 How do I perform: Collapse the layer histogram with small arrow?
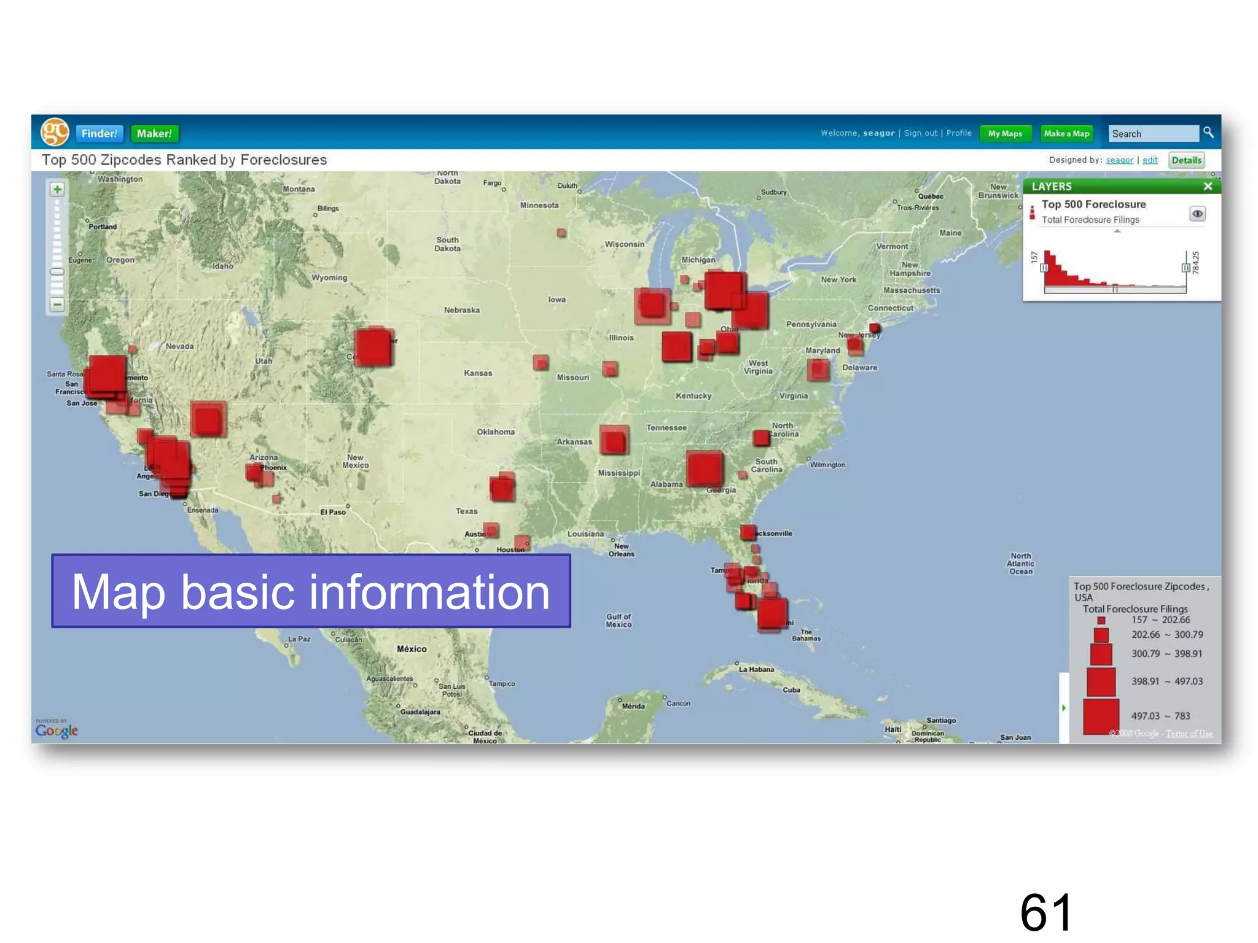click(1117, 231)
